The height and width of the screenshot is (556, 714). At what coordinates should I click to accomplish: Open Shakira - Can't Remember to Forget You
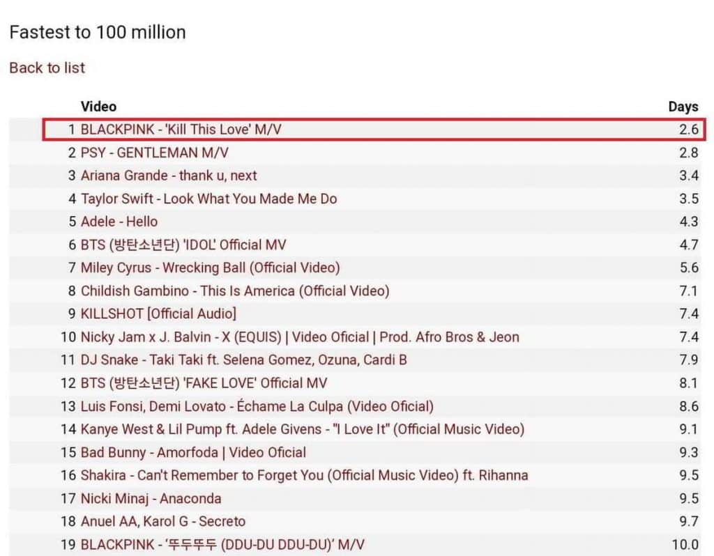click(x=304, y=475)
